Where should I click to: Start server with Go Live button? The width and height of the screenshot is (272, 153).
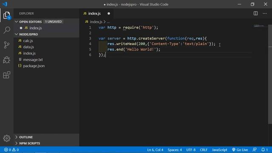point(240,150)
